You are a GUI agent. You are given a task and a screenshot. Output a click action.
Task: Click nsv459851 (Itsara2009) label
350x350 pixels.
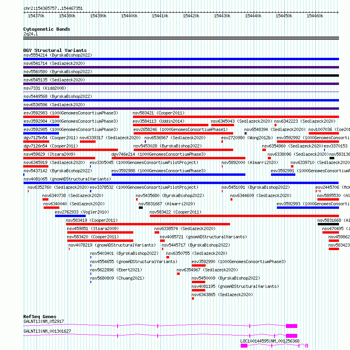pyautogui.click(x=93, y=228)
